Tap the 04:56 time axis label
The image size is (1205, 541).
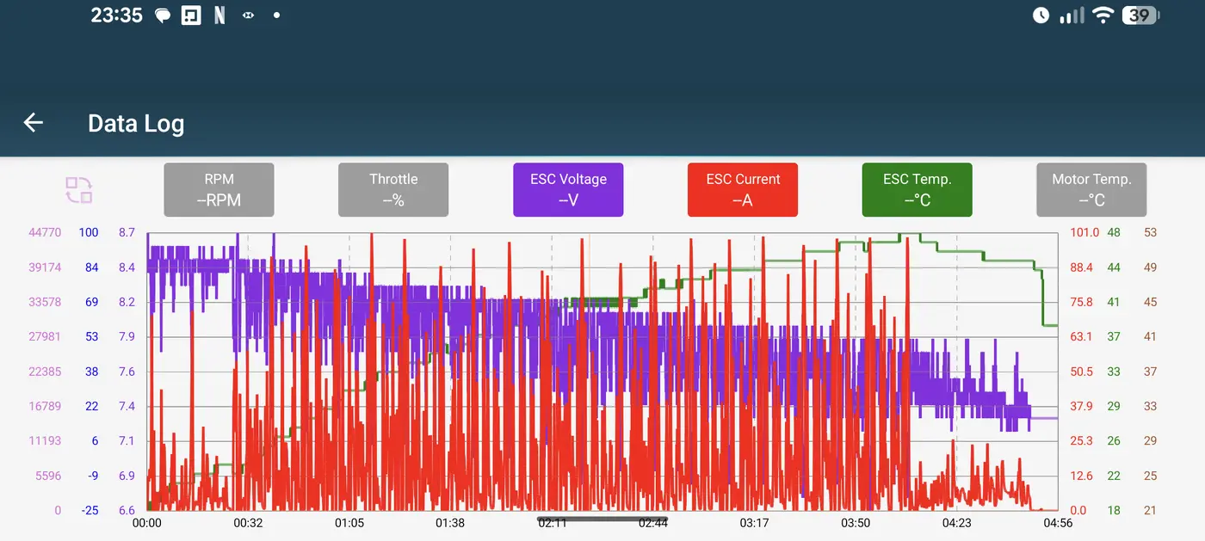[x=1058, y=523]
